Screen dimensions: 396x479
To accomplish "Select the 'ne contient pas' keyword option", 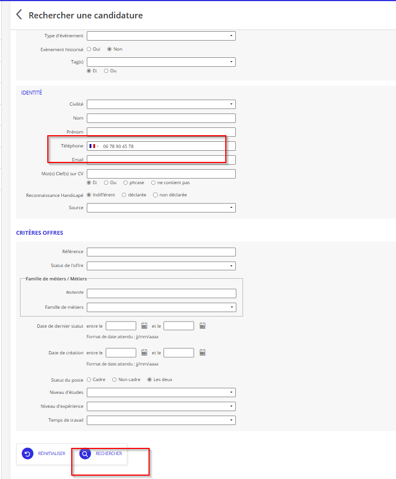I will point(154,182).
